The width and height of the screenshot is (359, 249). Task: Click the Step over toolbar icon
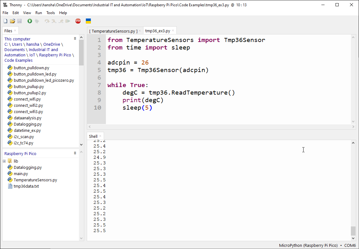click(x=47, y=21)
